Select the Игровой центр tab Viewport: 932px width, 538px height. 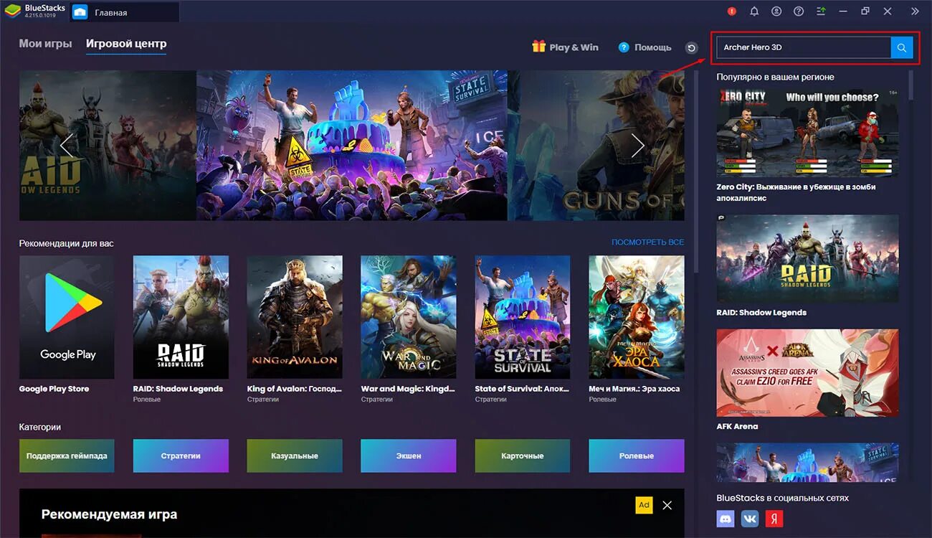click(126, 44)
